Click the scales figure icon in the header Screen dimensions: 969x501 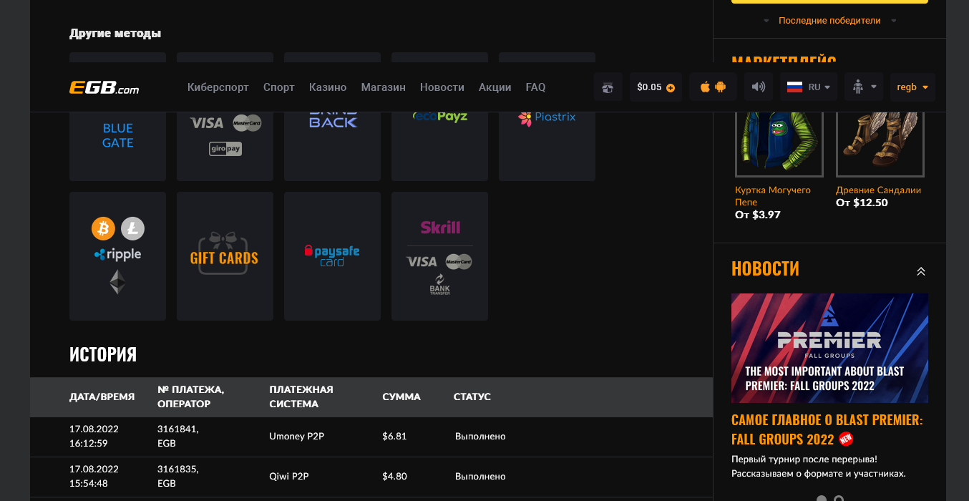858,87
